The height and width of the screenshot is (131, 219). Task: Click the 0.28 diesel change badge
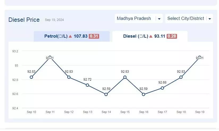tap(172, 36)
